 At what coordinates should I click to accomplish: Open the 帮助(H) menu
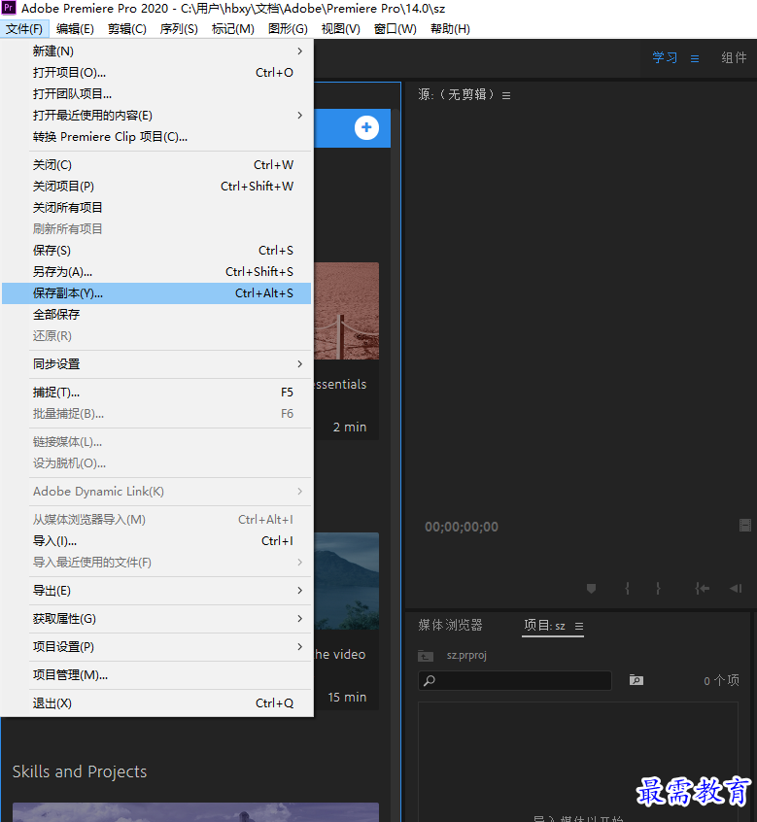tap(450, 29)
